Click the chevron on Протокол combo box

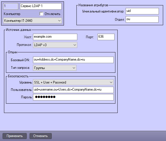(75, 45)
